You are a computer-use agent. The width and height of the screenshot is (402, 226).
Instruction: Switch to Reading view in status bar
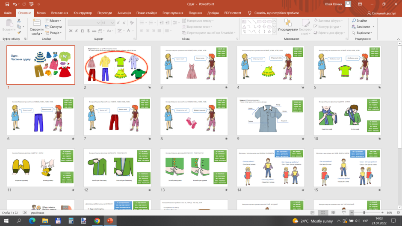pyautogui.click(x=333, y=213)
